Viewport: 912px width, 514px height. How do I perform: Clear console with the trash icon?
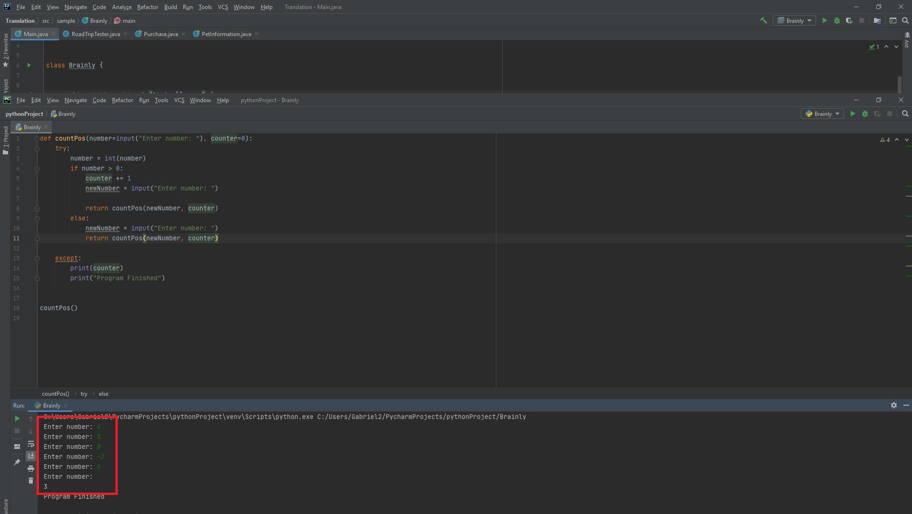[31, 481]
